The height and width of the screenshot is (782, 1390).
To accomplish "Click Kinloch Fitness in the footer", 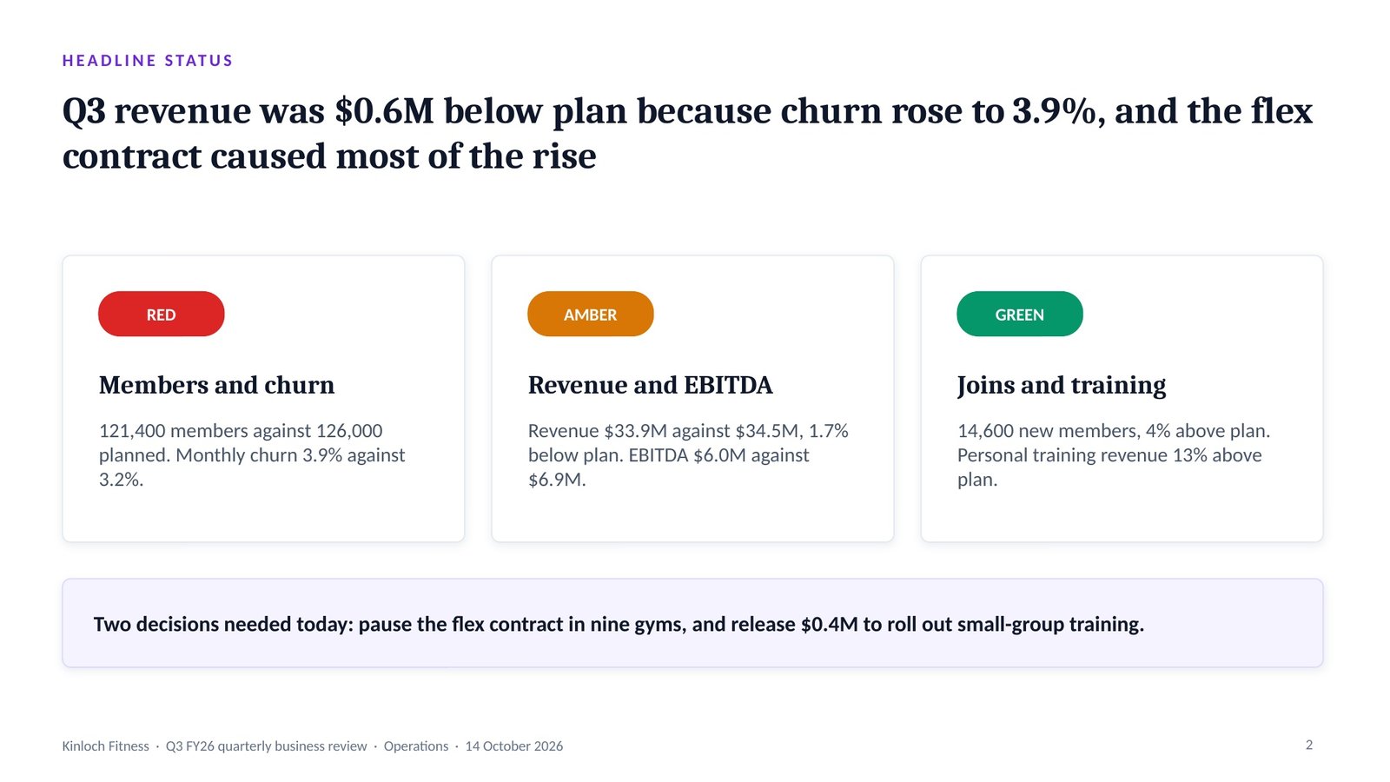I will point(105,746).
